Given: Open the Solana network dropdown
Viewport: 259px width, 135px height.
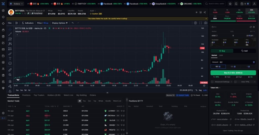Looking at the screenshot, I should tap(16, 4).
